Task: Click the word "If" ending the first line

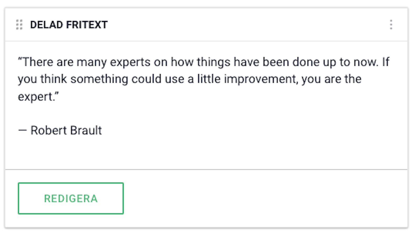Action: coord(386,62)
